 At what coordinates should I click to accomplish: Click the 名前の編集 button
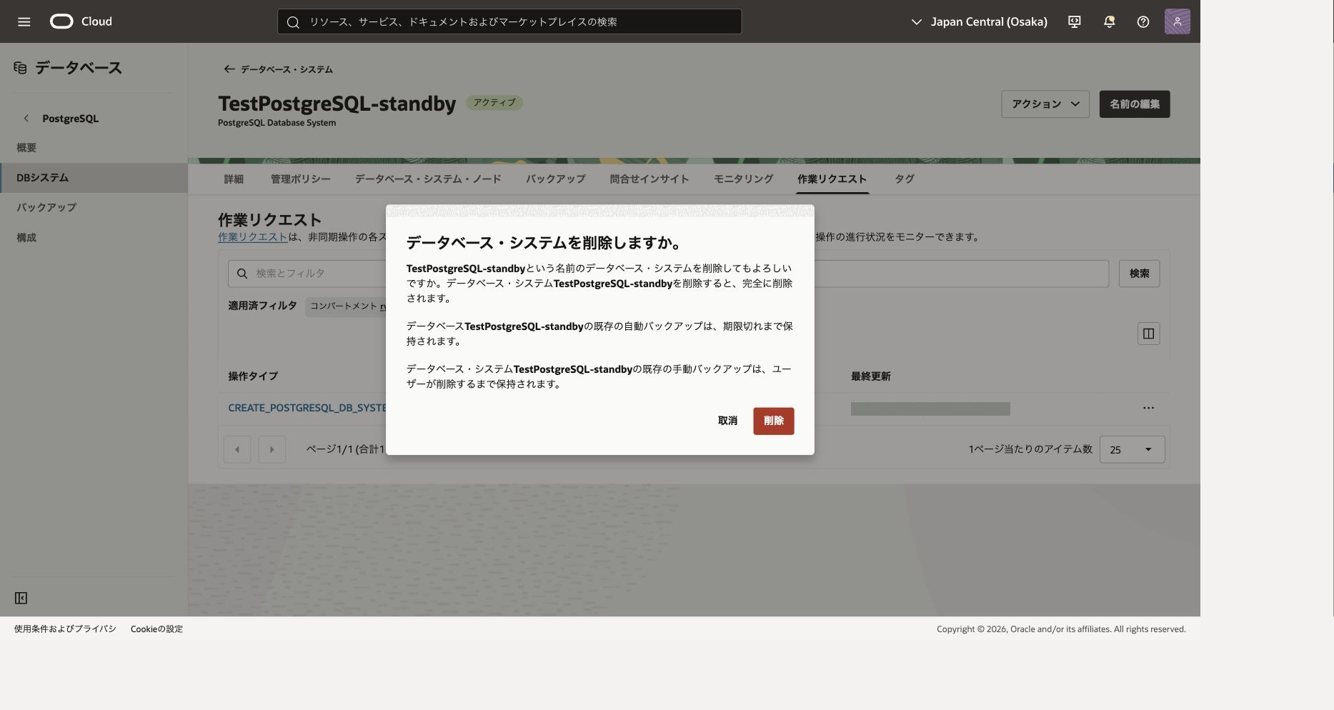1134,104
